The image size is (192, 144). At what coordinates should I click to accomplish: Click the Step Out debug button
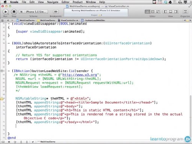click(x=27, y=142)
